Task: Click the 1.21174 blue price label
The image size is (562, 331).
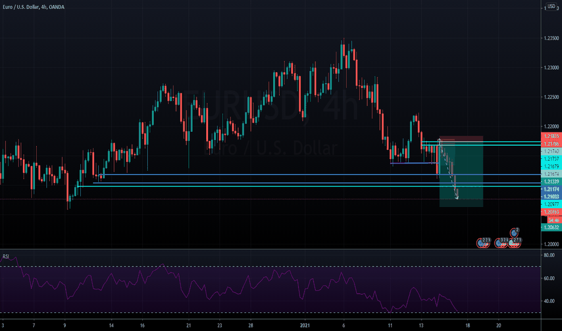Action: tap(551, 190)
